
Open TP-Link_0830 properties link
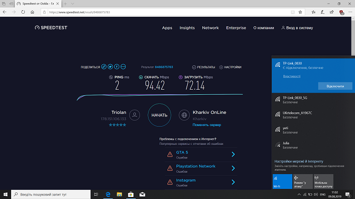tap(292, 76)
